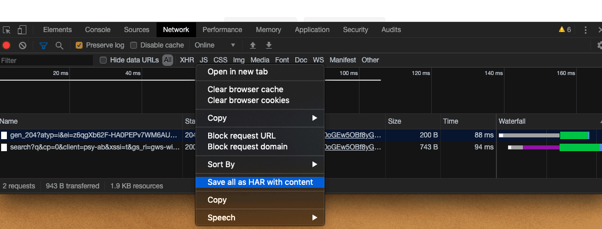Screen dimensions: 602x229
Task: Expand the Sort By submenu
Action: coord(260,164)
